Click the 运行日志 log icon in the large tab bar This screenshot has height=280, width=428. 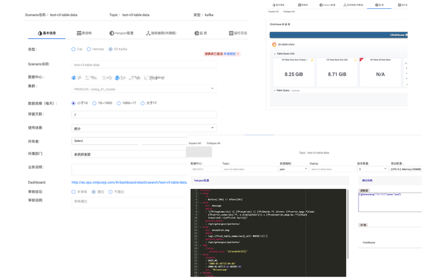[231, 33]
